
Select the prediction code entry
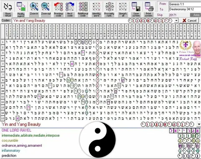point(9,156)
